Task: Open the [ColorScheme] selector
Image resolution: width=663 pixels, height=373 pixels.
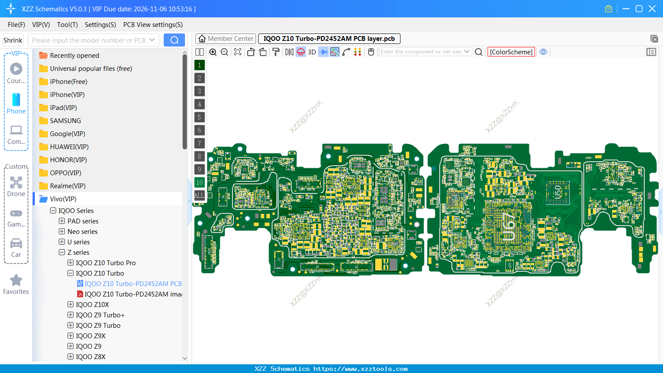Action: [511, 52]
